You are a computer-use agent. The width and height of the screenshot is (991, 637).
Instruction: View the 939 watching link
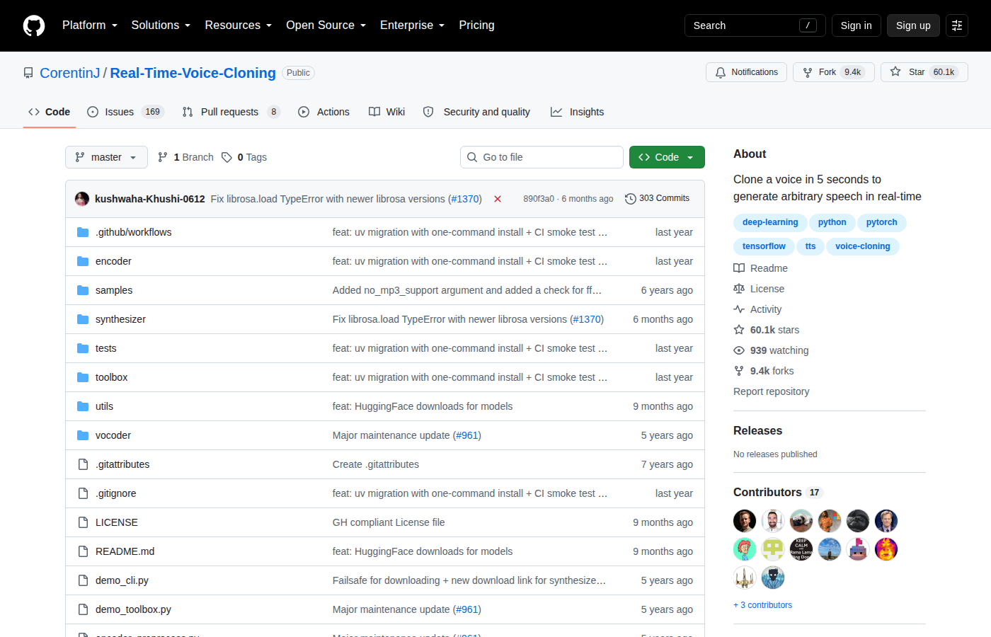click(771, 350)
